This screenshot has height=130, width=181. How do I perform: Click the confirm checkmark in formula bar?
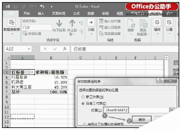pyautogui.click(x=55, y=49)
